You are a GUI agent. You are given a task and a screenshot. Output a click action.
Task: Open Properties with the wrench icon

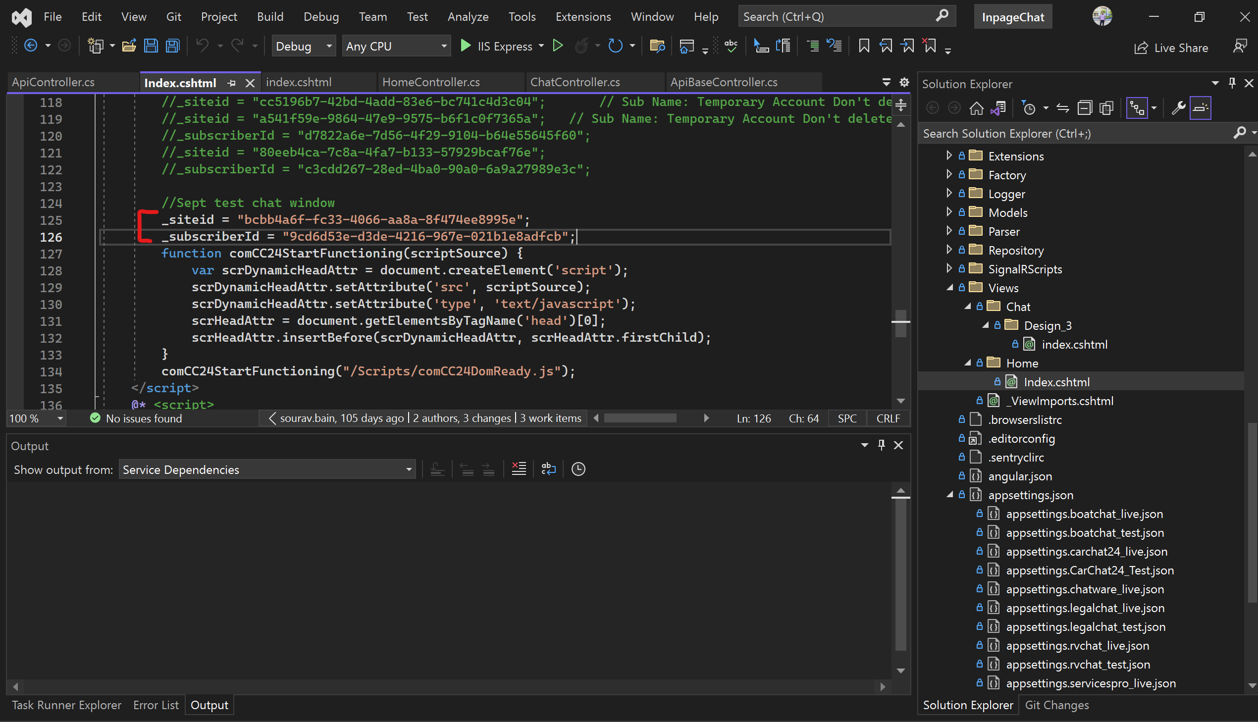pos(1179,107)
